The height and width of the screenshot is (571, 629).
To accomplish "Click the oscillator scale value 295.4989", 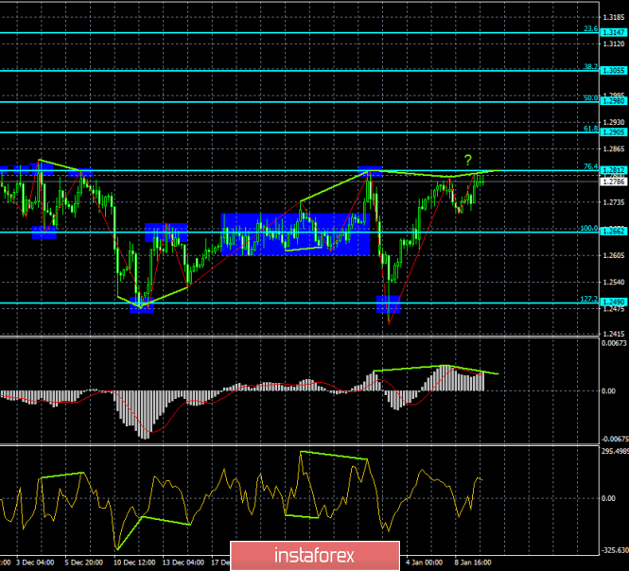I will click(611, 450).
